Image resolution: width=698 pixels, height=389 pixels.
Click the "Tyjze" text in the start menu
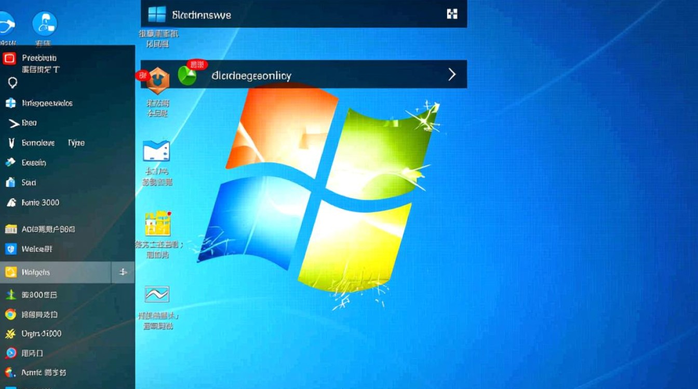[x=76, y=143]
